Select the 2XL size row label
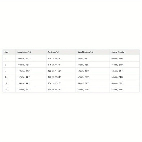The height and width of the screenshot is (142, 142). pyautogui.click(x=6, y=83)
